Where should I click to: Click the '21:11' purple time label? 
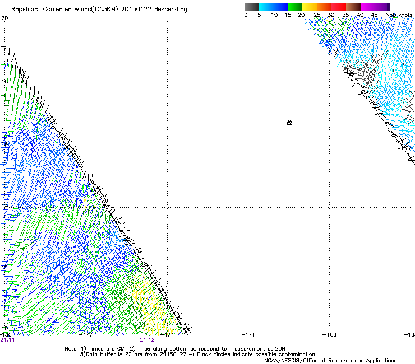pyautogui.click(x=7, y=340)
